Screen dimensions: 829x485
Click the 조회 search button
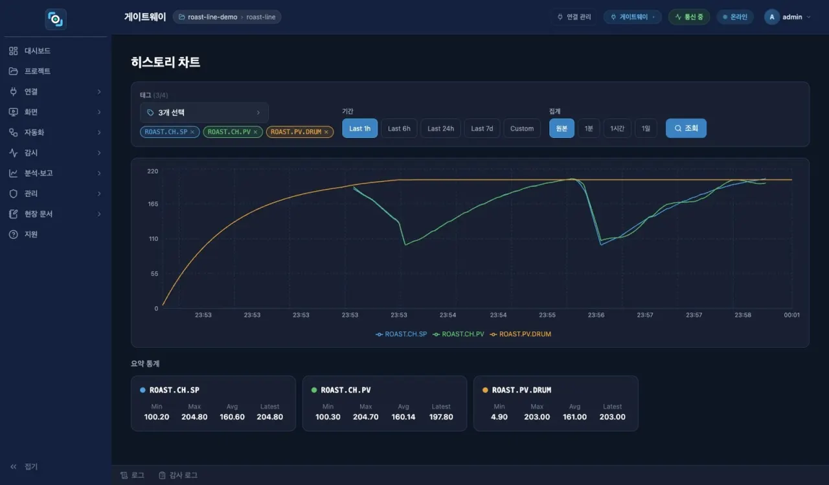coord(686,128)
